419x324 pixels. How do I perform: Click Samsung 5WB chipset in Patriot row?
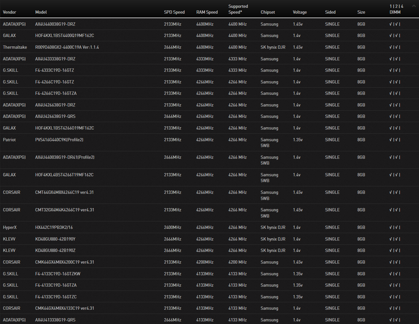pos(269,143)
